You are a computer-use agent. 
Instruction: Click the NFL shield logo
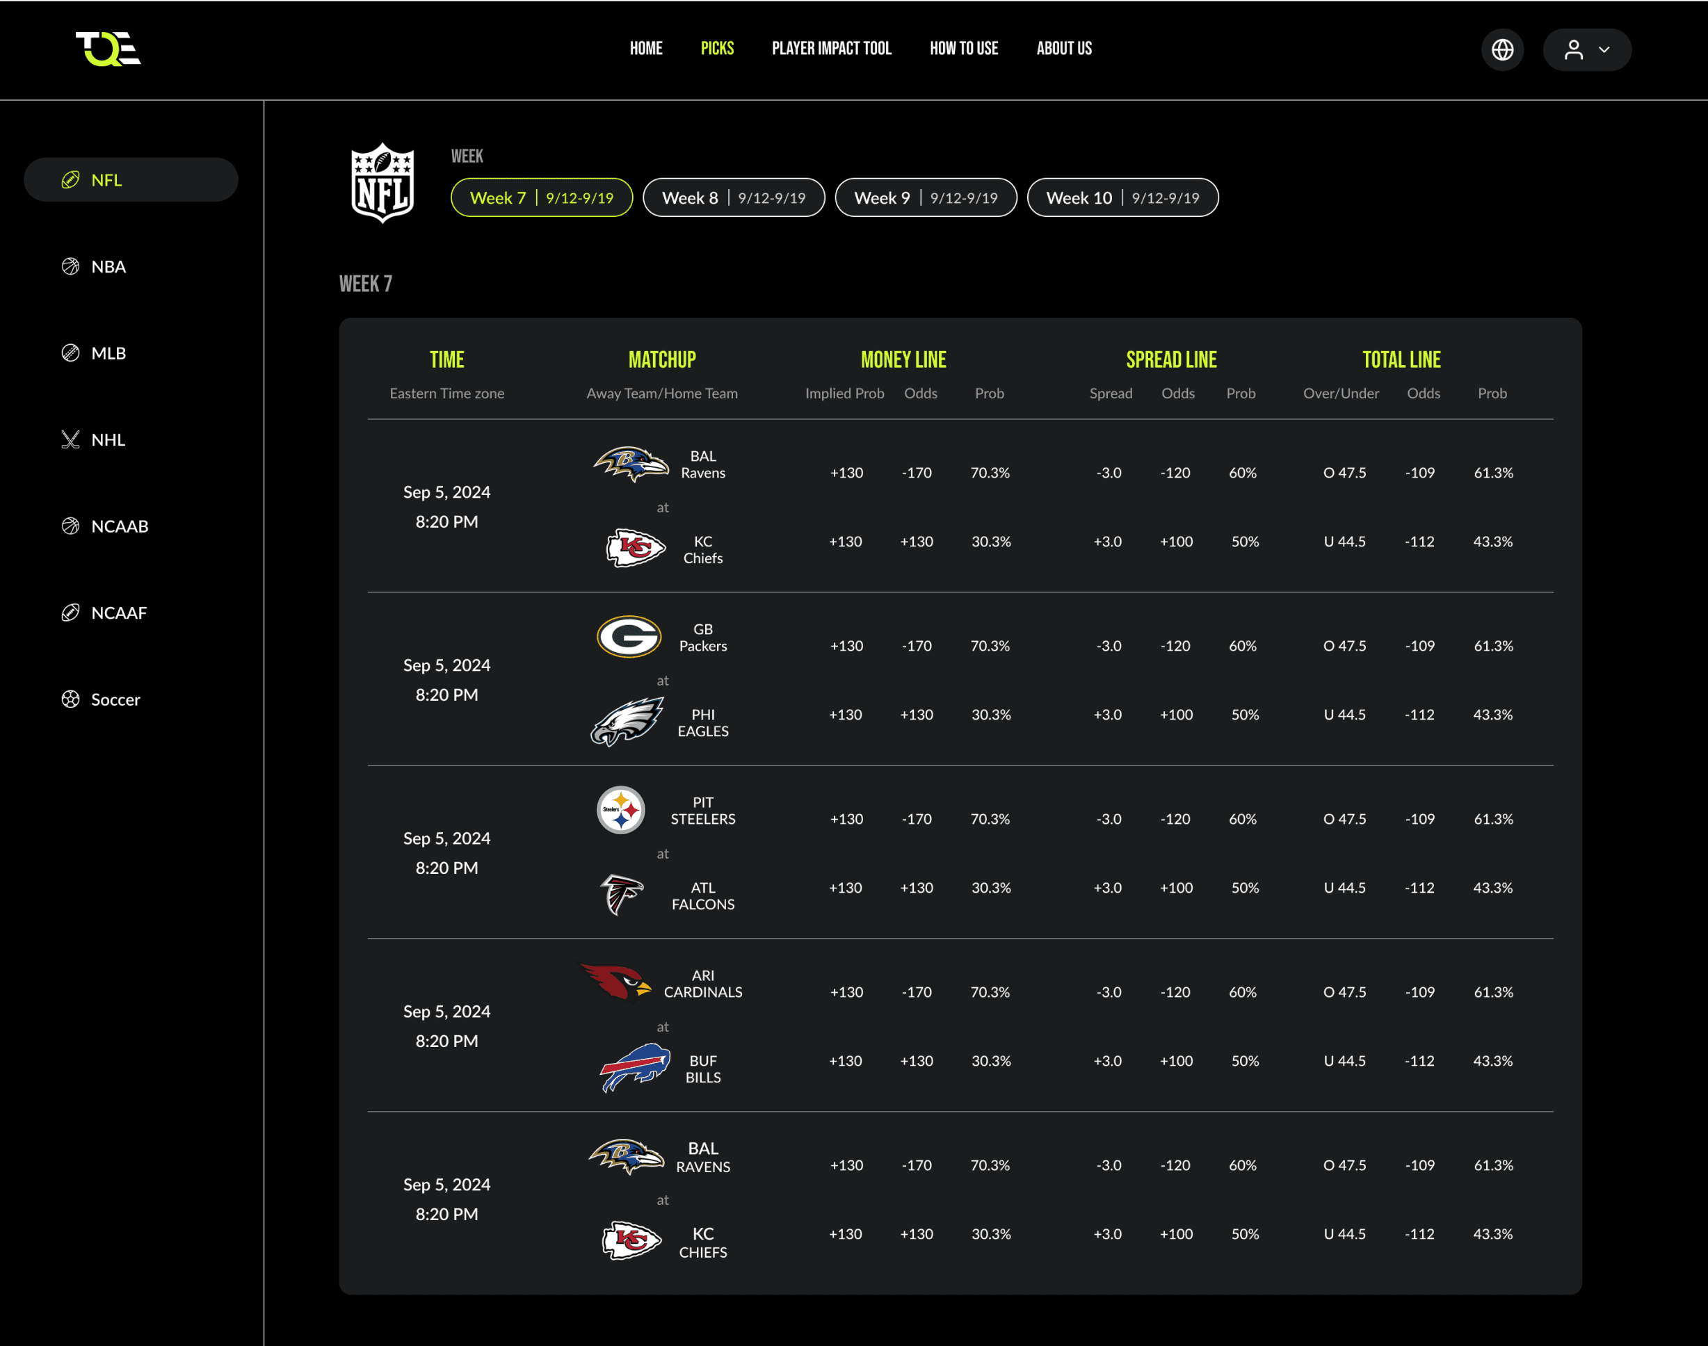pyautogui.click(x=382, y=183)
